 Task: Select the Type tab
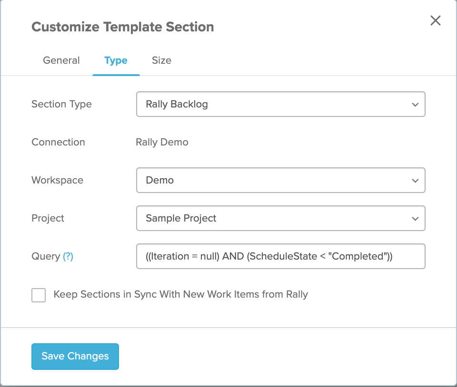[116, 60]
